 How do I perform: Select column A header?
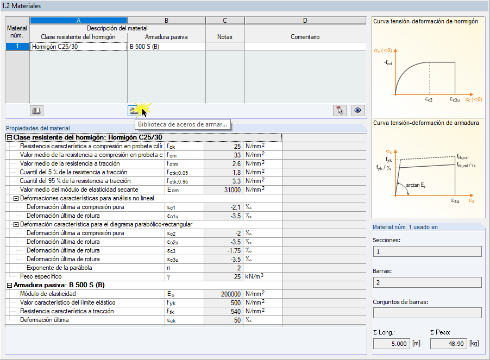[x=78, y=21]
